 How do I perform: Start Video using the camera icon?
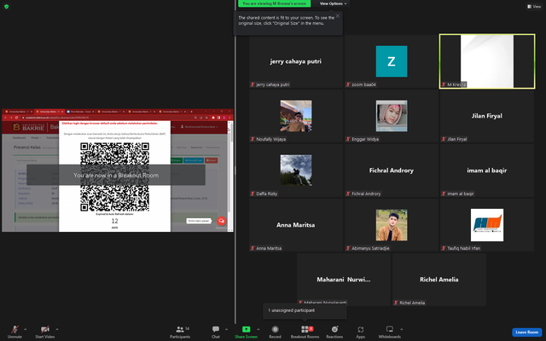tap(45, 332)
